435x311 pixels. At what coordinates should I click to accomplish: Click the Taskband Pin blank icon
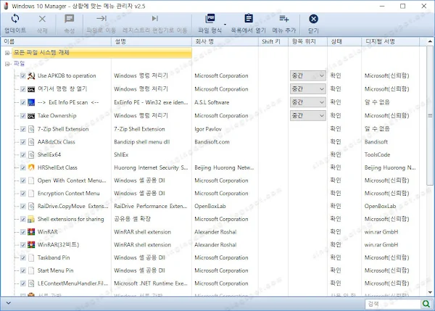coord(31,258)
